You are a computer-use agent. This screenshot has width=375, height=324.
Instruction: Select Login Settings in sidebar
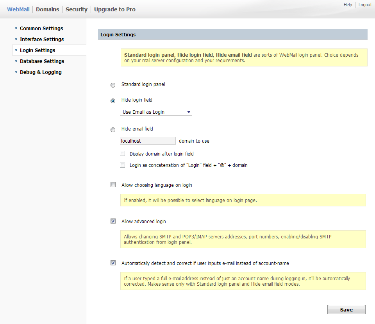(x=37, y=50)
